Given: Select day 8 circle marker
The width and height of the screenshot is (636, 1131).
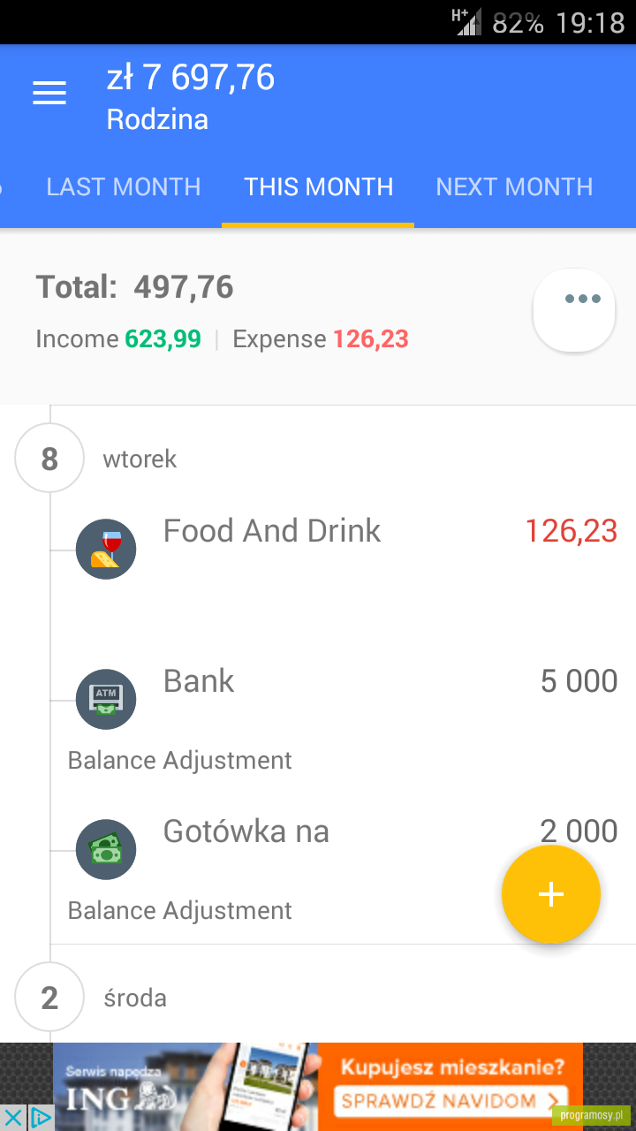Looking at the screenshot, I should 49,459.
